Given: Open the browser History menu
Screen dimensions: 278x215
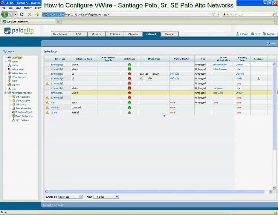Looking at the screenshot, I should 28,8.
